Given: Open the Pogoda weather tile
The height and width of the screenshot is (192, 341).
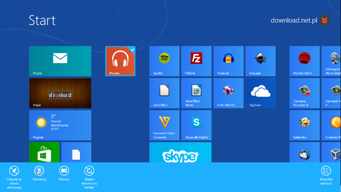Looking at the screenshot, I should click(60, 125).
